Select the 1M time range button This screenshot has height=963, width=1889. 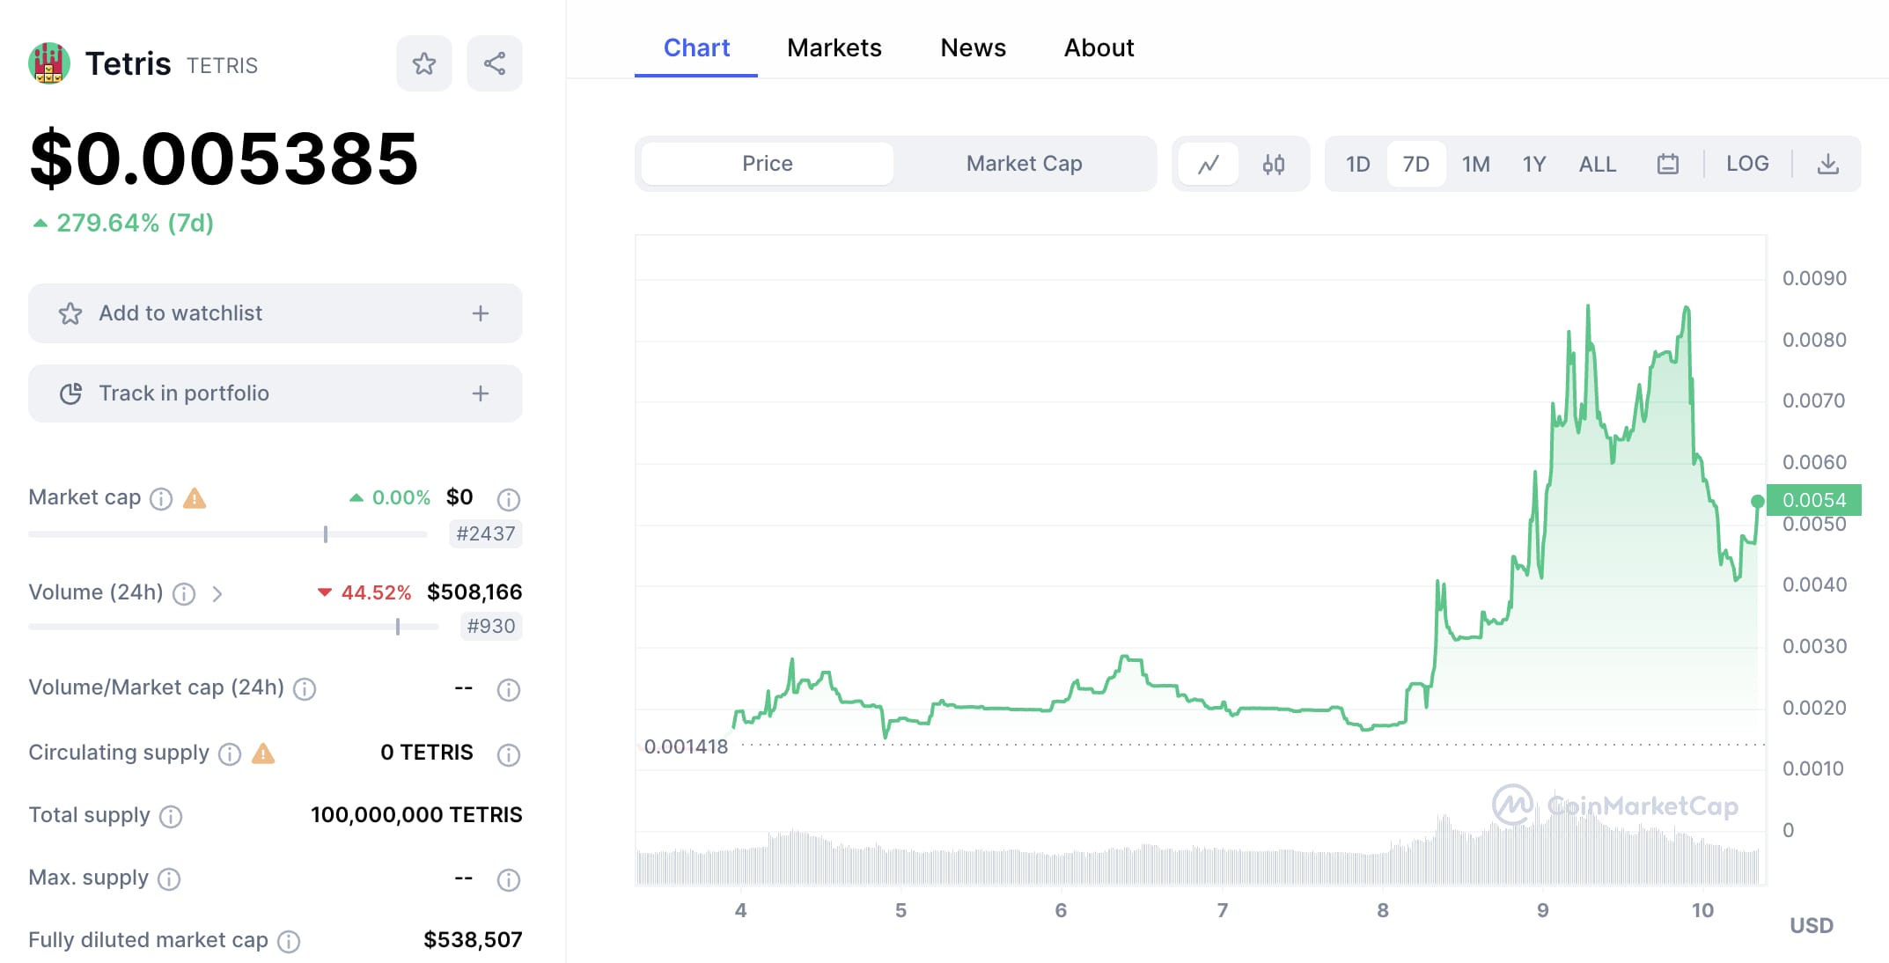pyautogui.click(x=1475, y=164)
